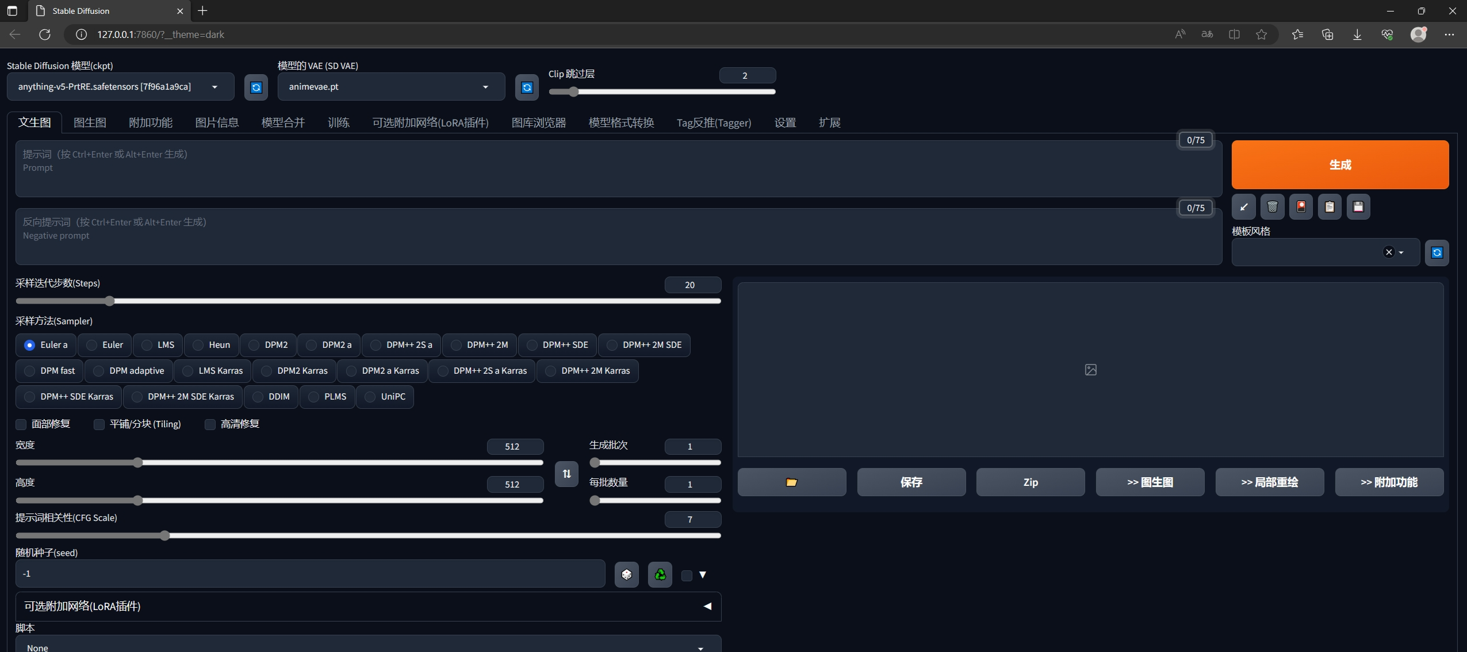Apply selected style with the clipboard icon
This screenshot has height=652, width=1467.
click(x=1330, y=207)
